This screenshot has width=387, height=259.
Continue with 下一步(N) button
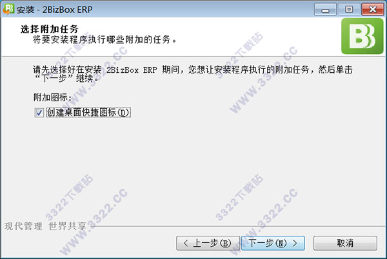click(273, 244)
